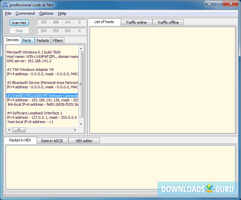Open the Packet in HEX tab
Viewport: 241px width, 200px height.
tap(20, 140)
